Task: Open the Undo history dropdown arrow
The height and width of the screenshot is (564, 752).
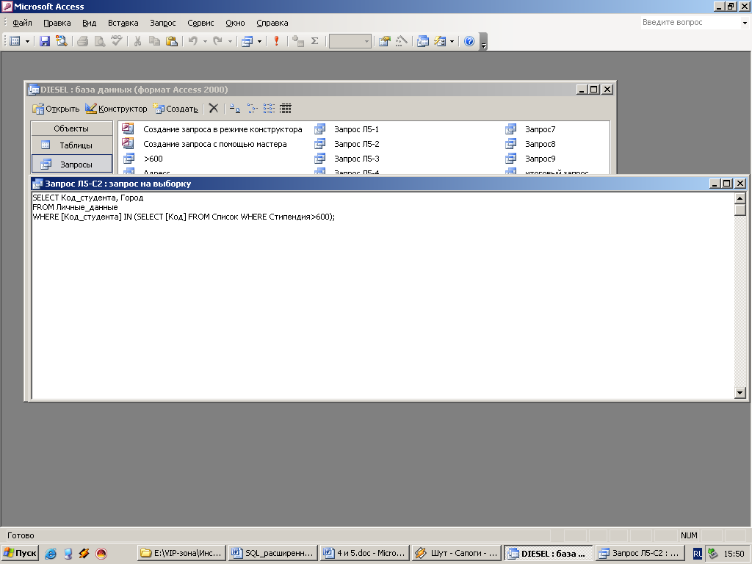Action: click(206, 41)
